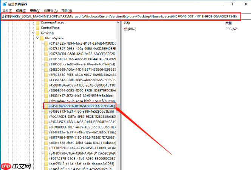Image resolution: width=251 pixels, height=170 pixels.
Task: Click the Registry Editor app icon in title bar
Action: pyautogui.click(x=5, y=4)
